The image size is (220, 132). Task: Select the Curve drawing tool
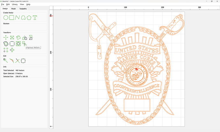tap(23, 18)
